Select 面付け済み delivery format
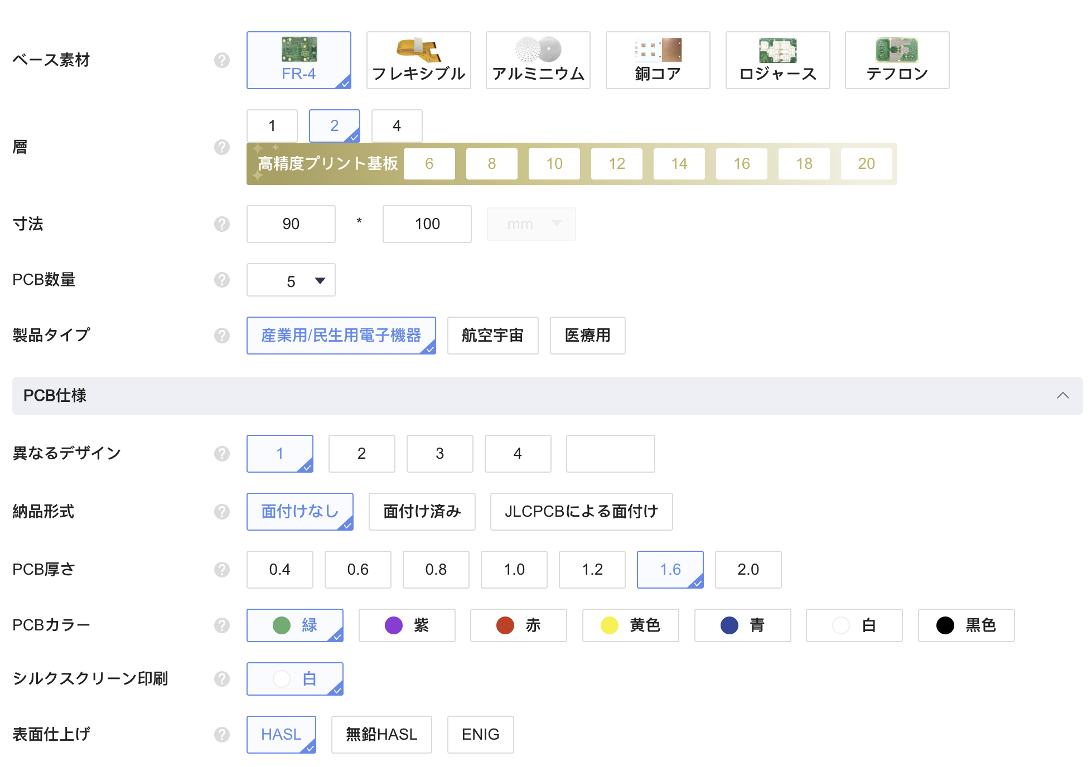1092x767 pixels. 422,512
